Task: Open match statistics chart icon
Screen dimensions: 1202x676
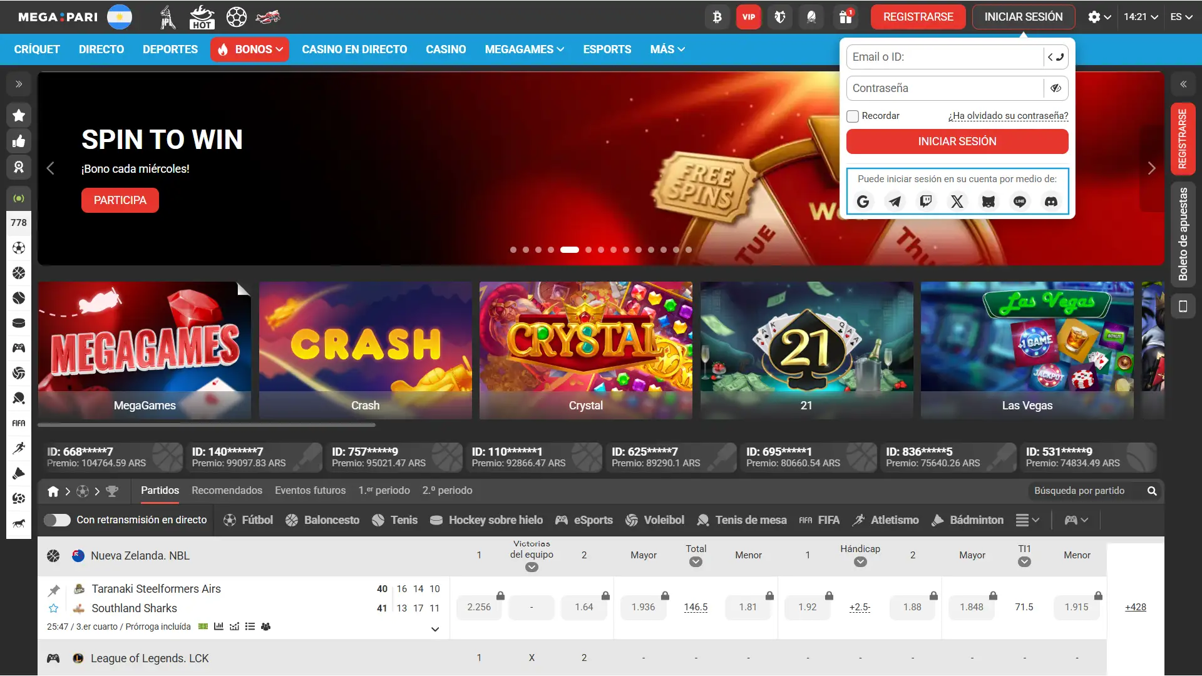Action: (x=218, y=627)
